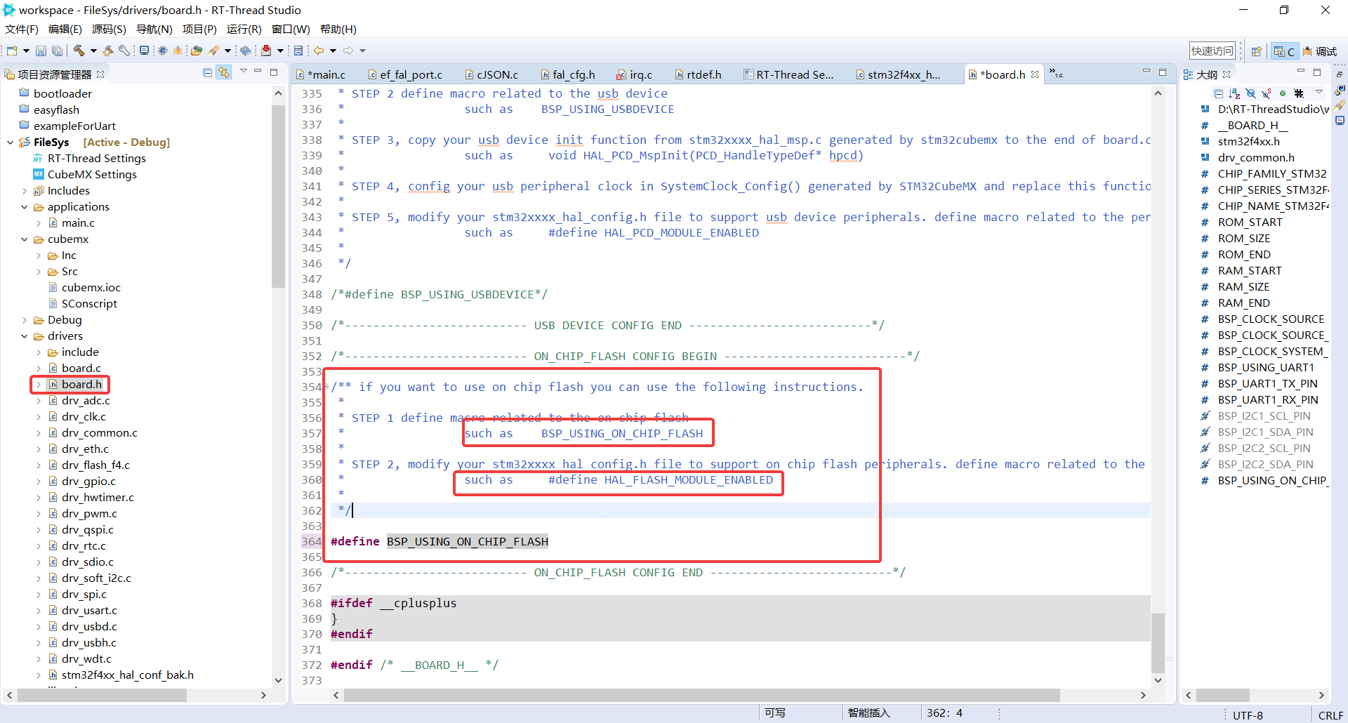Expand the applications folder in project explorer

coord(25,206)
